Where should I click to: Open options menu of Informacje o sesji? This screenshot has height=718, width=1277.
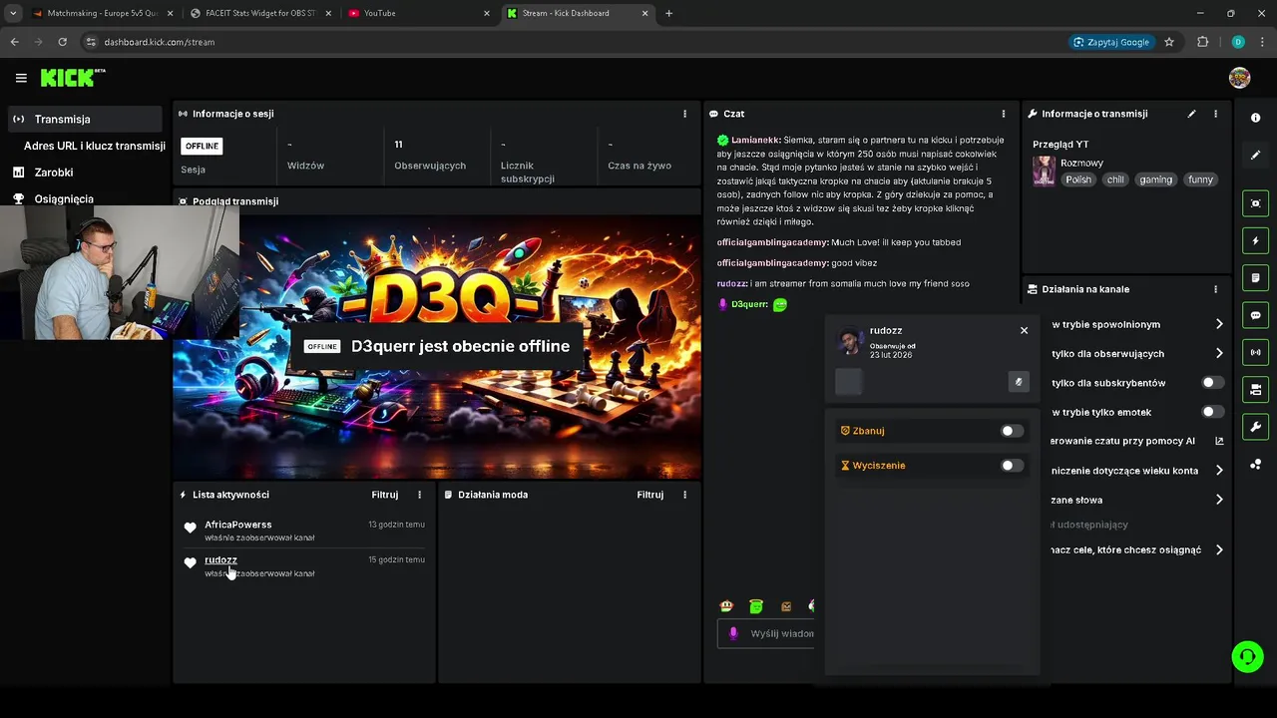pyautogui.click(x=684, y=114)
